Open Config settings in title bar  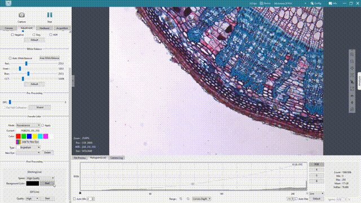(316, 3)
